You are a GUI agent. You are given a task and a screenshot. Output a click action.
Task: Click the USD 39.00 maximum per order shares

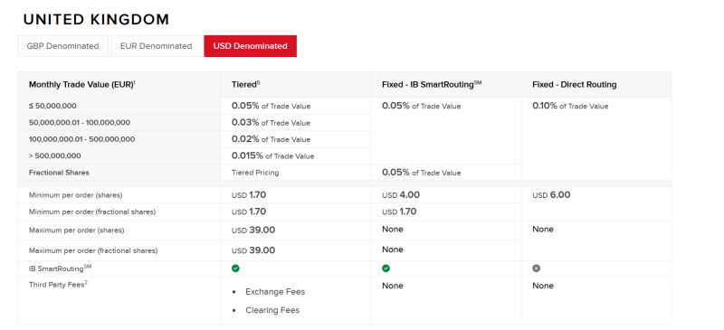pos(253,230)
